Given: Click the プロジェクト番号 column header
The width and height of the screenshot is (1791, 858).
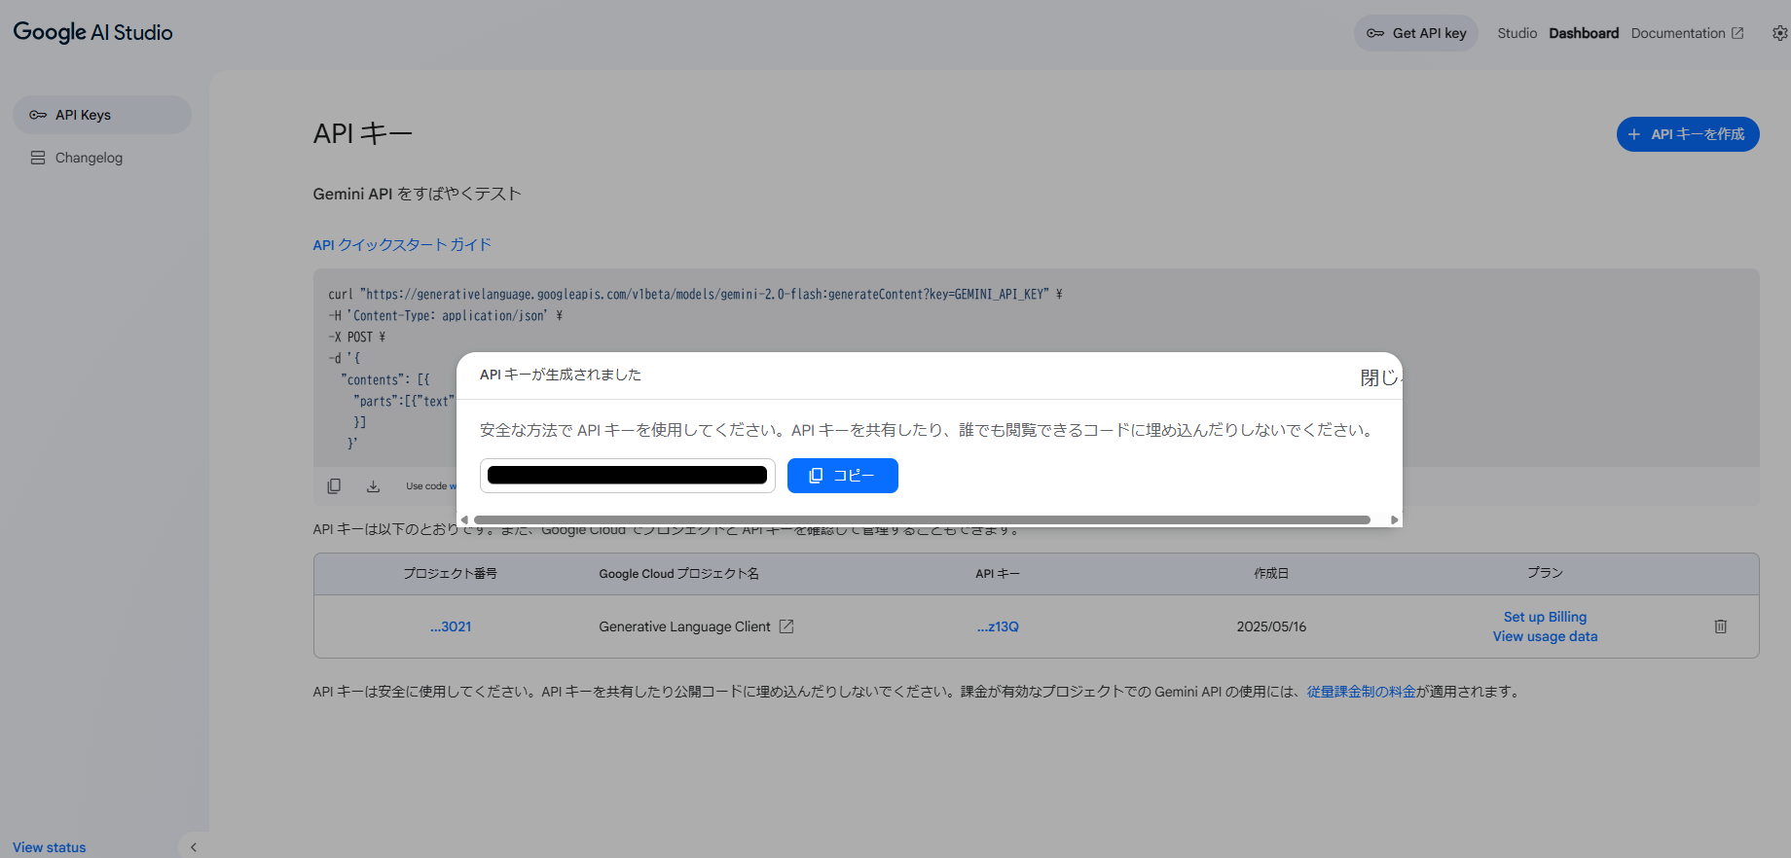Looking at the screenshot, I should point(451,574).
